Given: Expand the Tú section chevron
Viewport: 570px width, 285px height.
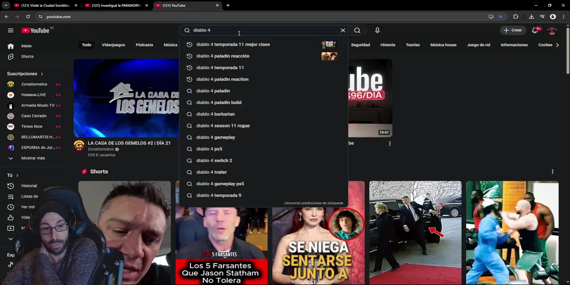Looking at the screenshot, I should [x=17, y=175].
